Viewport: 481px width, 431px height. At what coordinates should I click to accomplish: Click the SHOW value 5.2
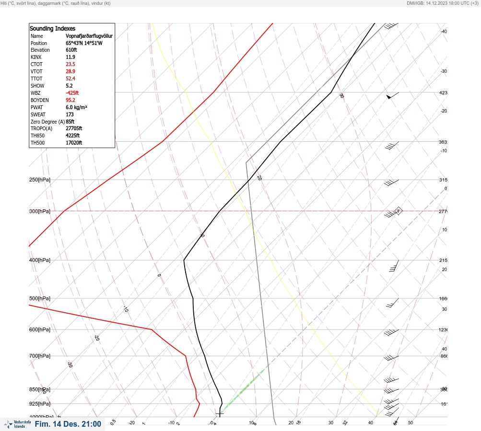[70, 86]
